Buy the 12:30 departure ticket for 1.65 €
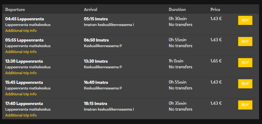 [x=245, y=63]
